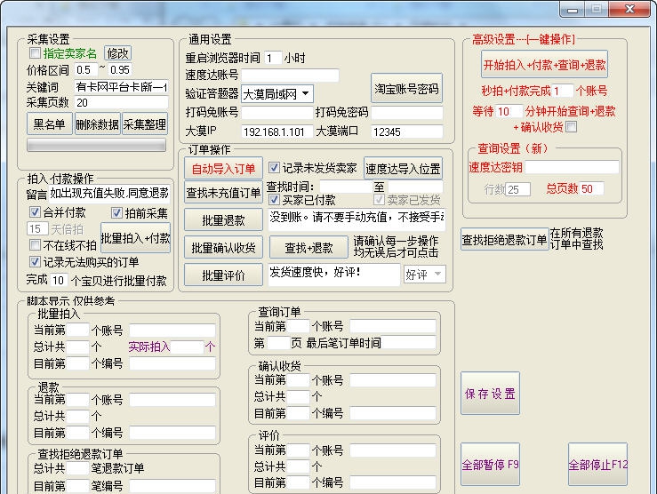The image size is (657, 494).
Task: Enable the +确认收货 checkbox
Action: pyautogui.click(x=571, y=126)
